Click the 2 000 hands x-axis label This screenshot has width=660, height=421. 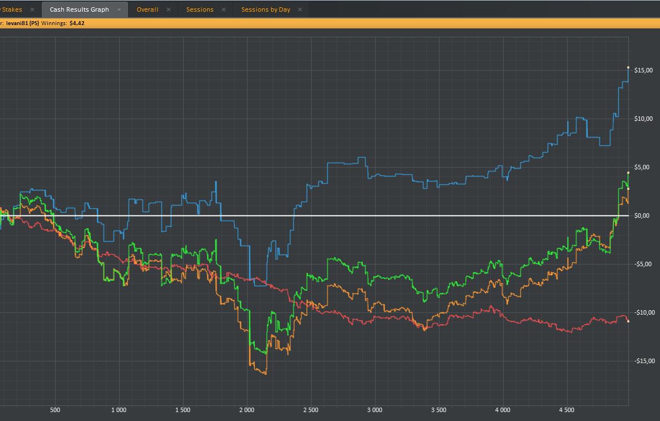pos(247,410)
